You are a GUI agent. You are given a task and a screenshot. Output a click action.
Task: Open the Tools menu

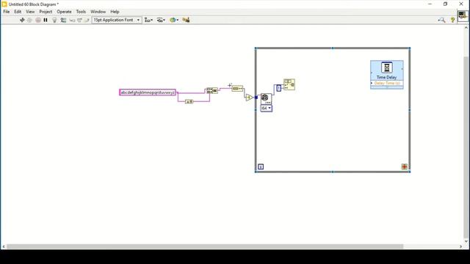(x=81, y=12)
